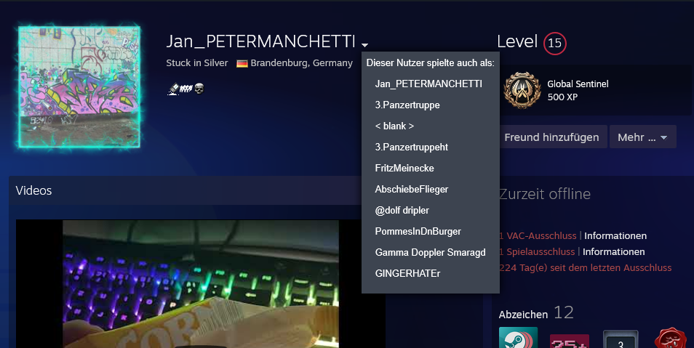This screenshot has height=348, width=694.
Task: Click the keyboard video thumbnail
Action: coord(201,284)
